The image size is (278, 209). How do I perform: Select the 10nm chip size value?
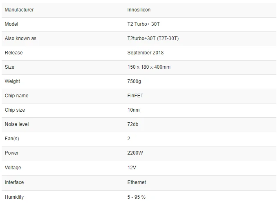click(133, 110)
